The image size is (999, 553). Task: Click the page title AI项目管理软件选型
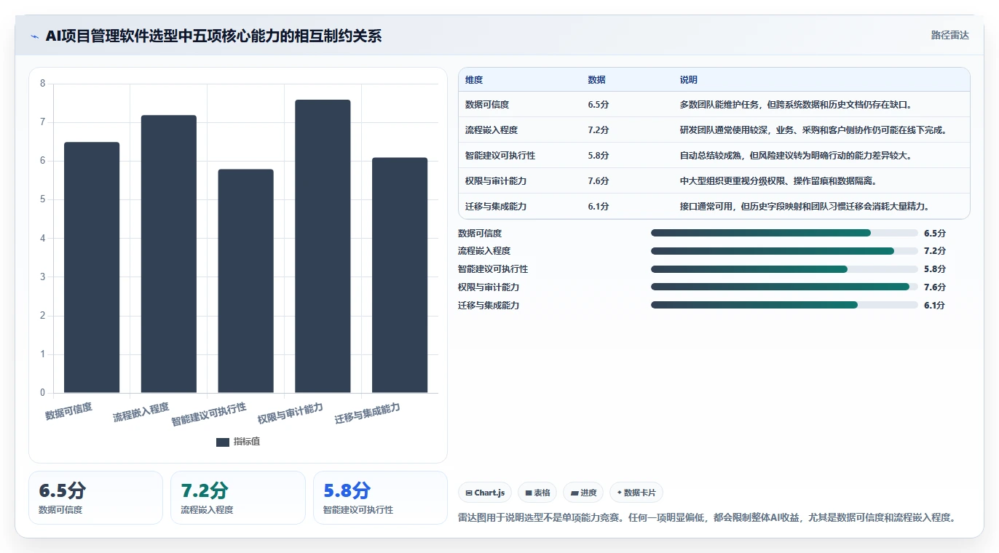coord(213,36)
